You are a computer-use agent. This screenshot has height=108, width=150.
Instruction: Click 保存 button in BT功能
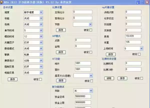(x=61, y=80)
